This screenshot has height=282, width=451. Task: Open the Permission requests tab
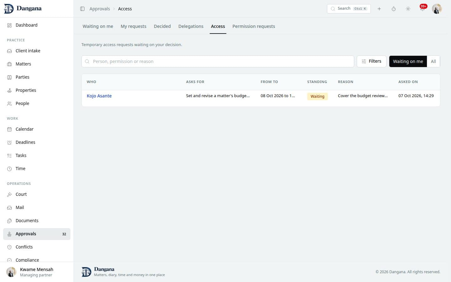254,26
